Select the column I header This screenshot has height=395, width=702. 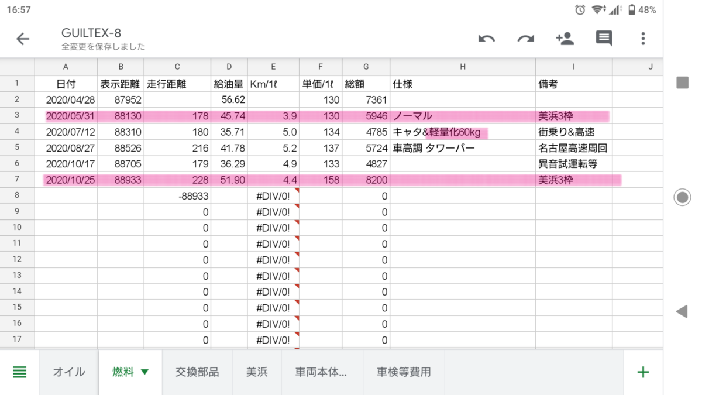tap(574, 67)
